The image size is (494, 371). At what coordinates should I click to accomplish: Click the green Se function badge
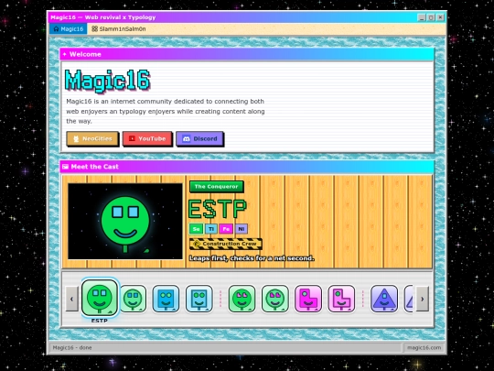coord(196,229)
